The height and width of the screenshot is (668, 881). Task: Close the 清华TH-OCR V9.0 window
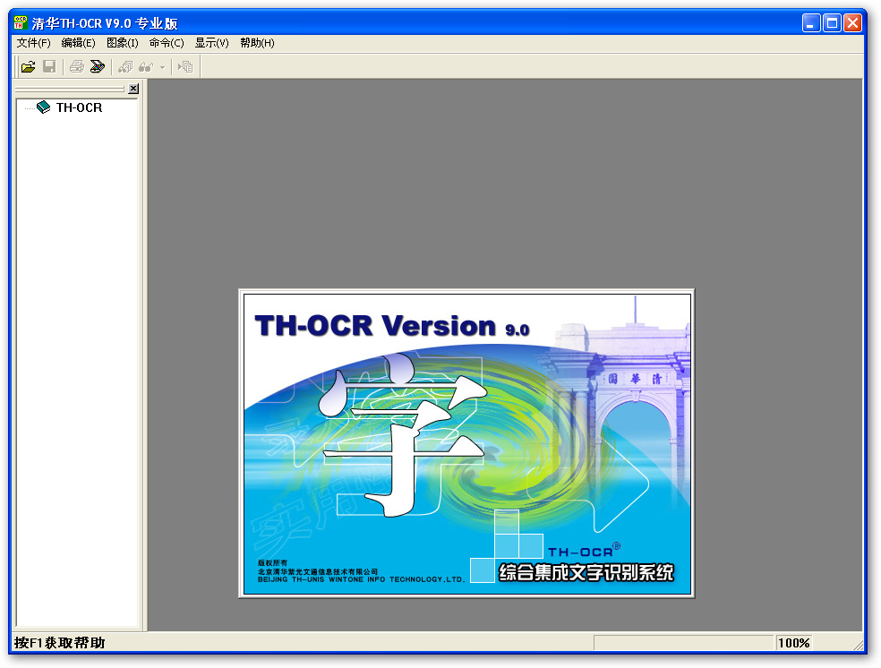(852, 23)
